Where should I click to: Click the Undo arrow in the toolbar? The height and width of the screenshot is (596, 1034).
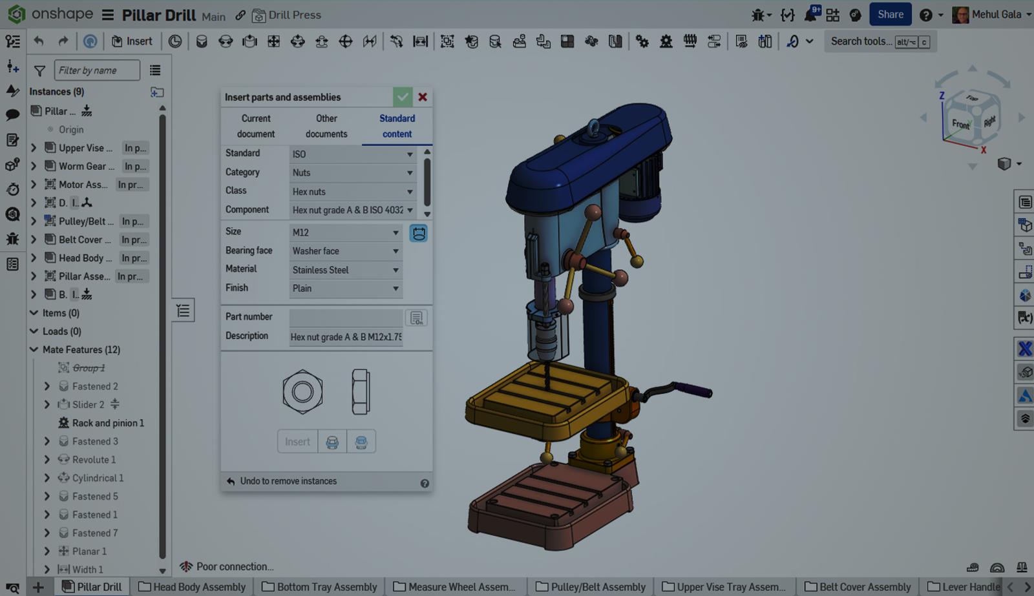(x=37, y=41)
